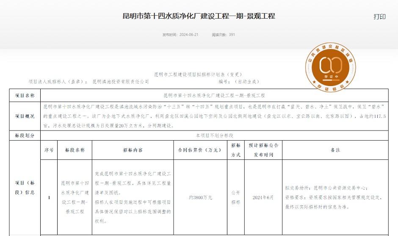The height and width of the screenshot is (236, 398).
Task: Select the 公开招标 bidding method cell
Action: pyautogui.click(x=235, y=197)
